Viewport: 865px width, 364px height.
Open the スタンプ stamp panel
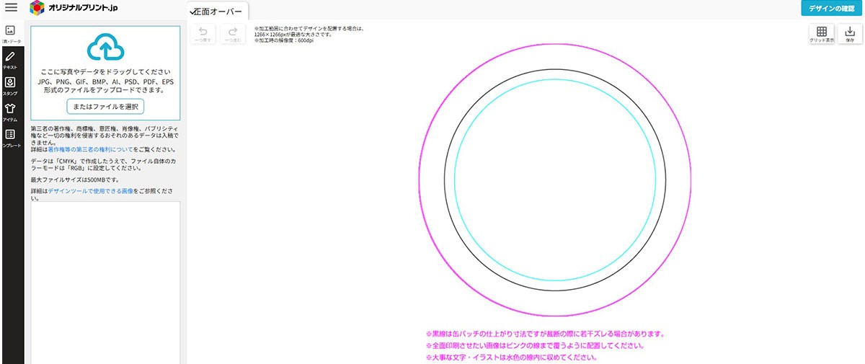coord(11,86)
